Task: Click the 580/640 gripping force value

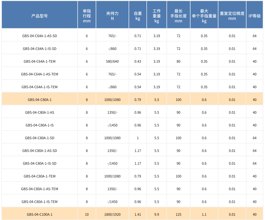Action: 112,62
